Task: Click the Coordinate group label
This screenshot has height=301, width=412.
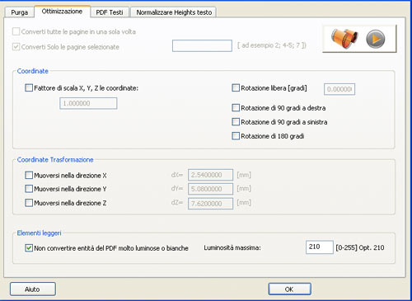Action: [x=33, y=71]
